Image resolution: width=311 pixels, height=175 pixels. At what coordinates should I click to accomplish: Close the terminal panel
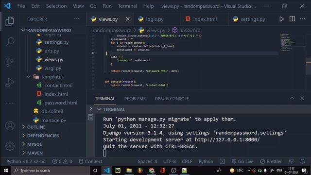click(302, 98)
